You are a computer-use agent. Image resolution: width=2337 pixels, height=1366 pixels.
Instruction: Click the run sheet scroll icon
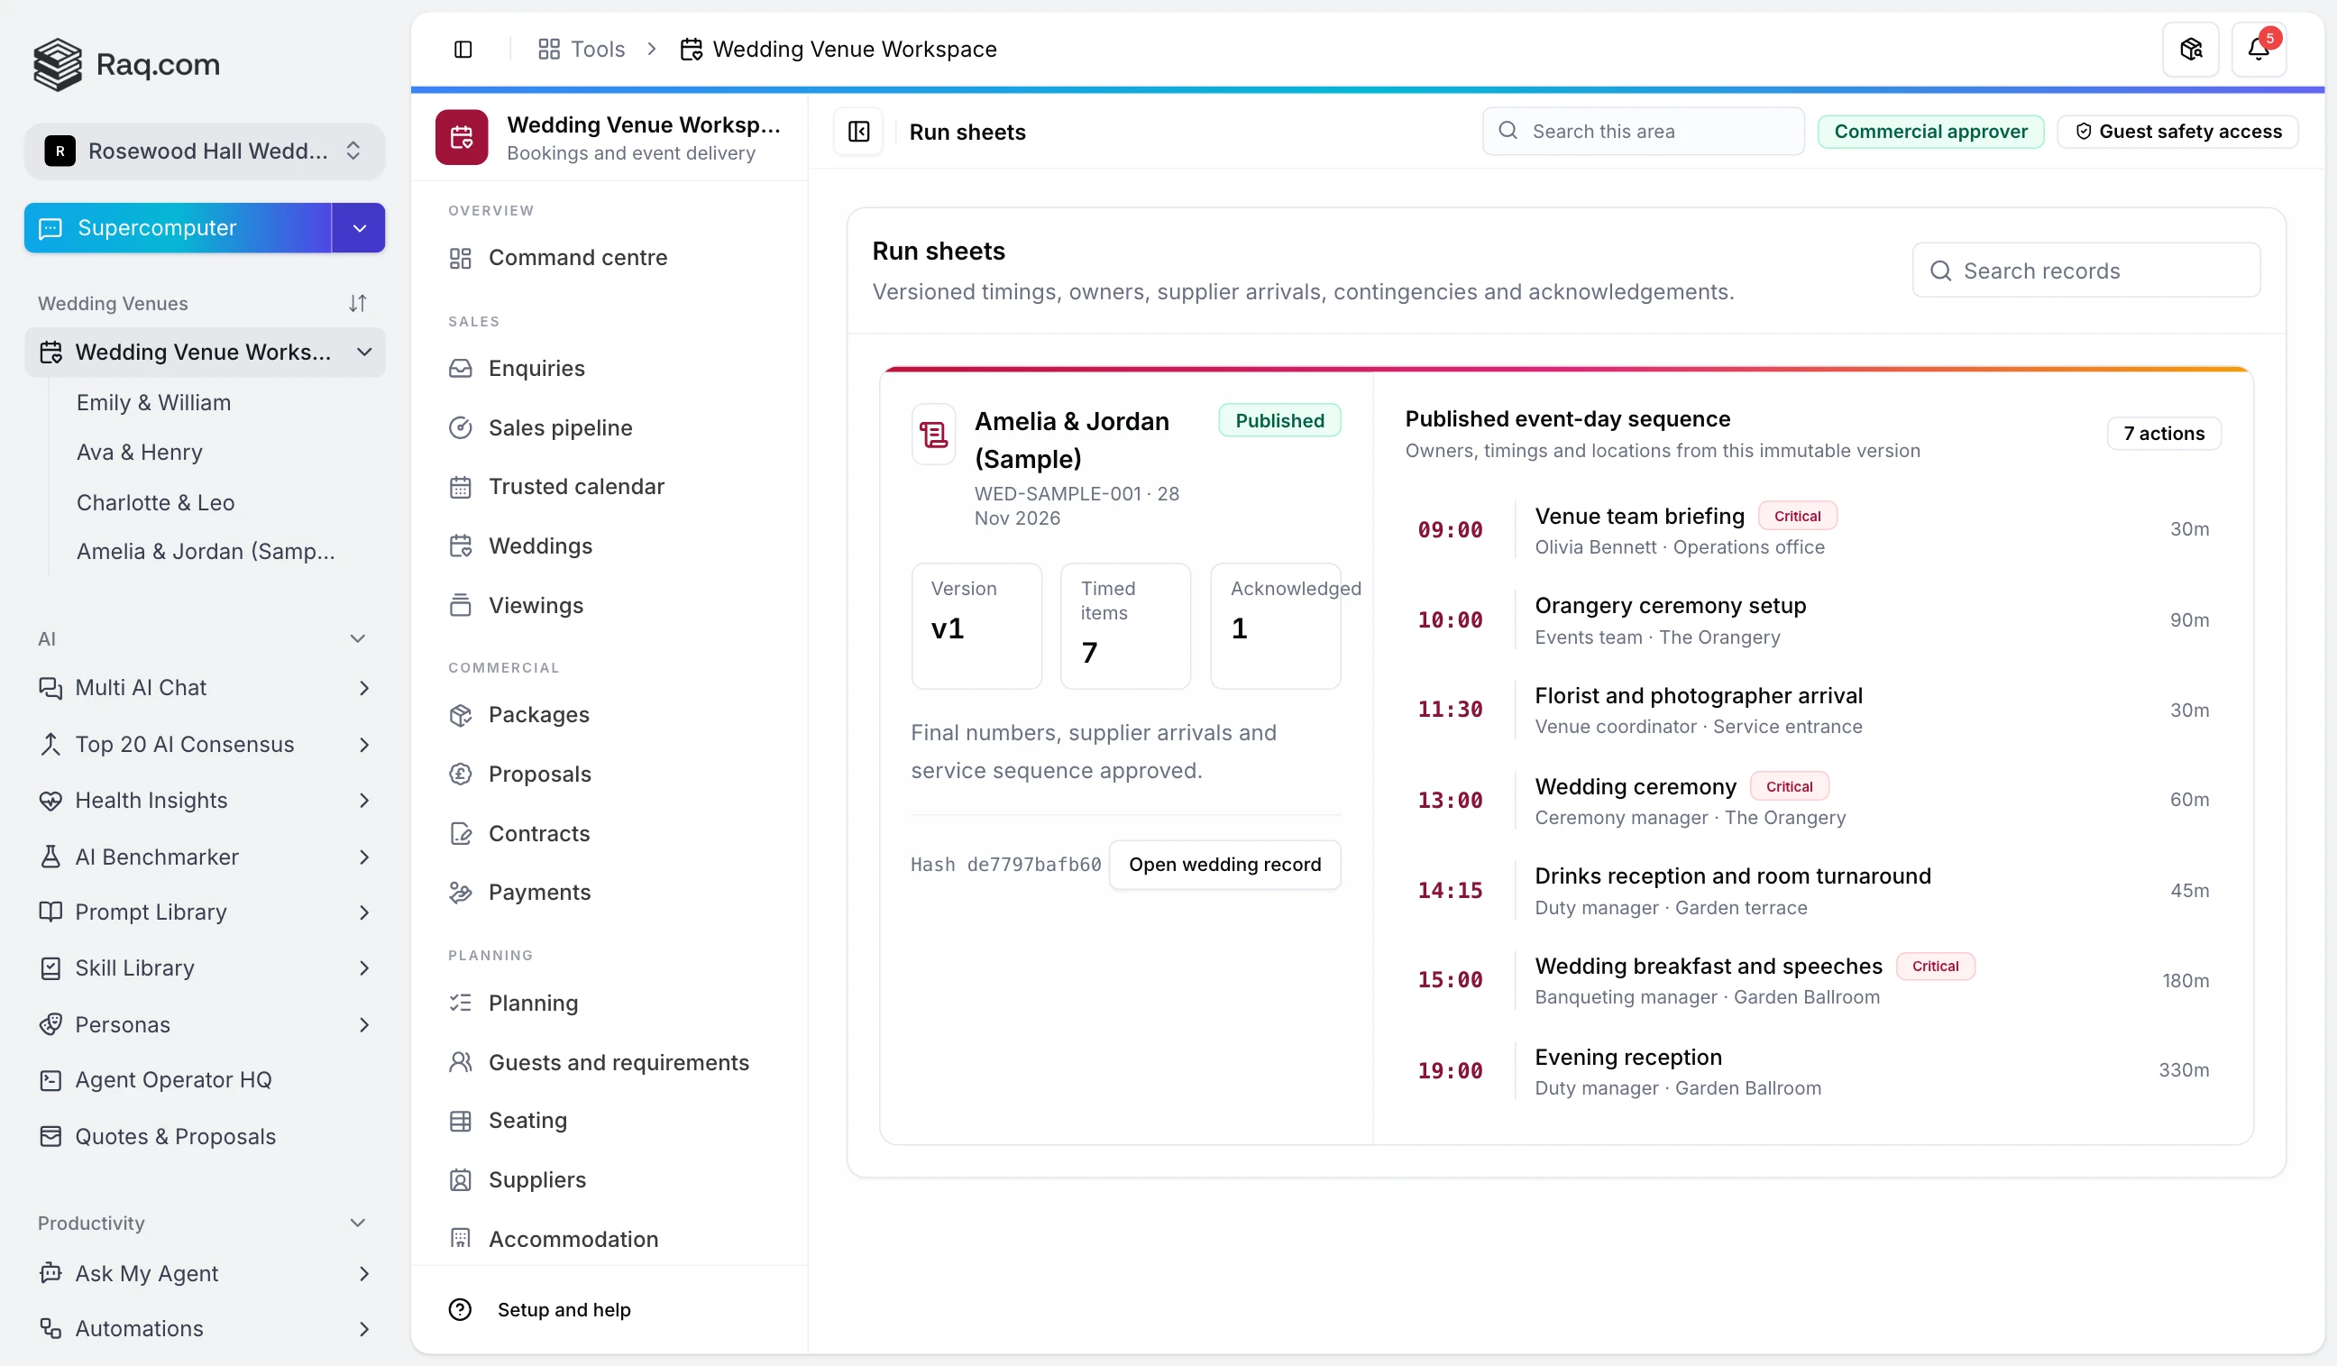933,434
